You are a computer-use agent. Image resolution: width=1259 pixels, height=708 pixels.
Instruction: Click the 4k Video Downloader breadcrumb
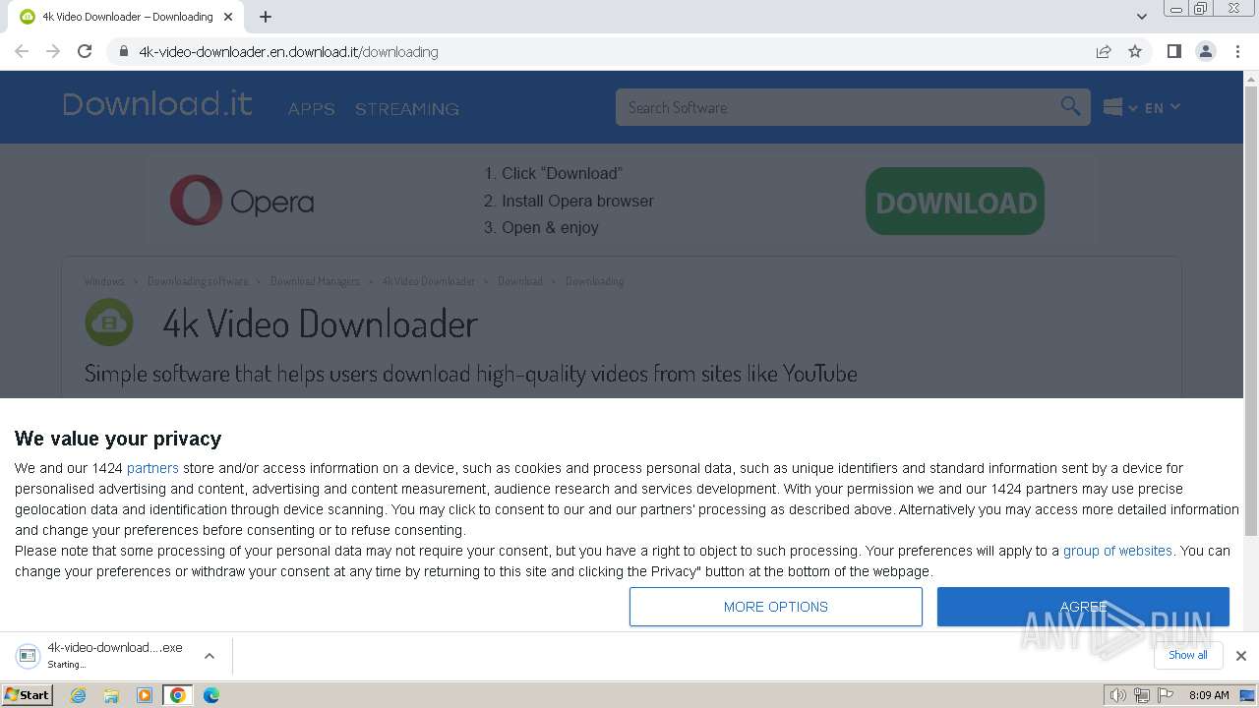coord(429,281)
